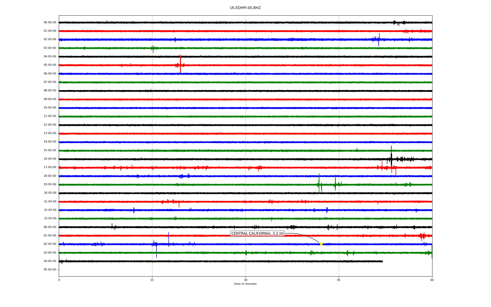Click the 45 tick label on x-axis
This screenshot has width=491, height=307.
(x=339, y=280)
